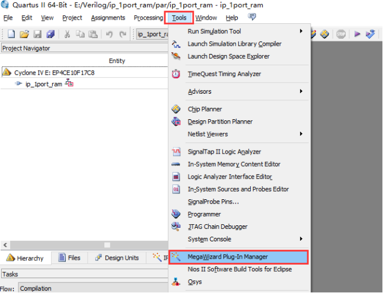Image resolution: width=383 pixels, height=293 pixels.
Task: Open Qsys from Tools menu
Action: click(240, 282)
